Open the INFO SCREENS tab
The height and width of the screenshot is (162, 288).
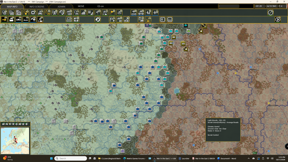(x=37, y=6)
